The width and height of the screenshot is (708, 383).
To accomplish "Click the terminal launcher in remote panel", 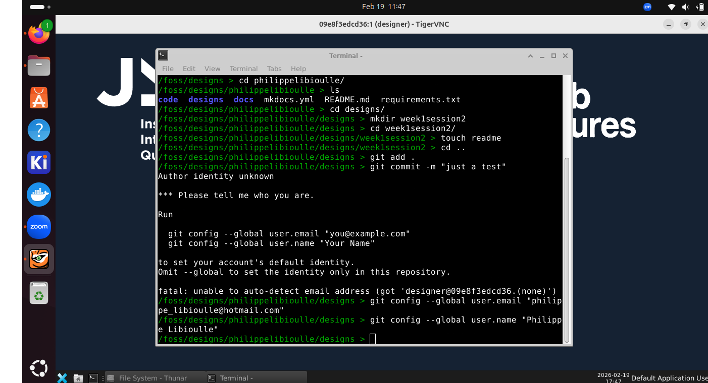I will 93,377.
